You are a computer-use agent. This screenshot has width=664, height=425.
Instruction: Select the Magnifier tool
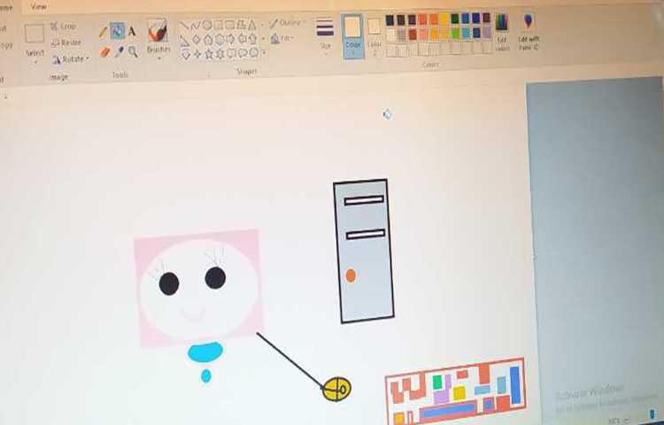pyautogui.click(x=133, y=52)
